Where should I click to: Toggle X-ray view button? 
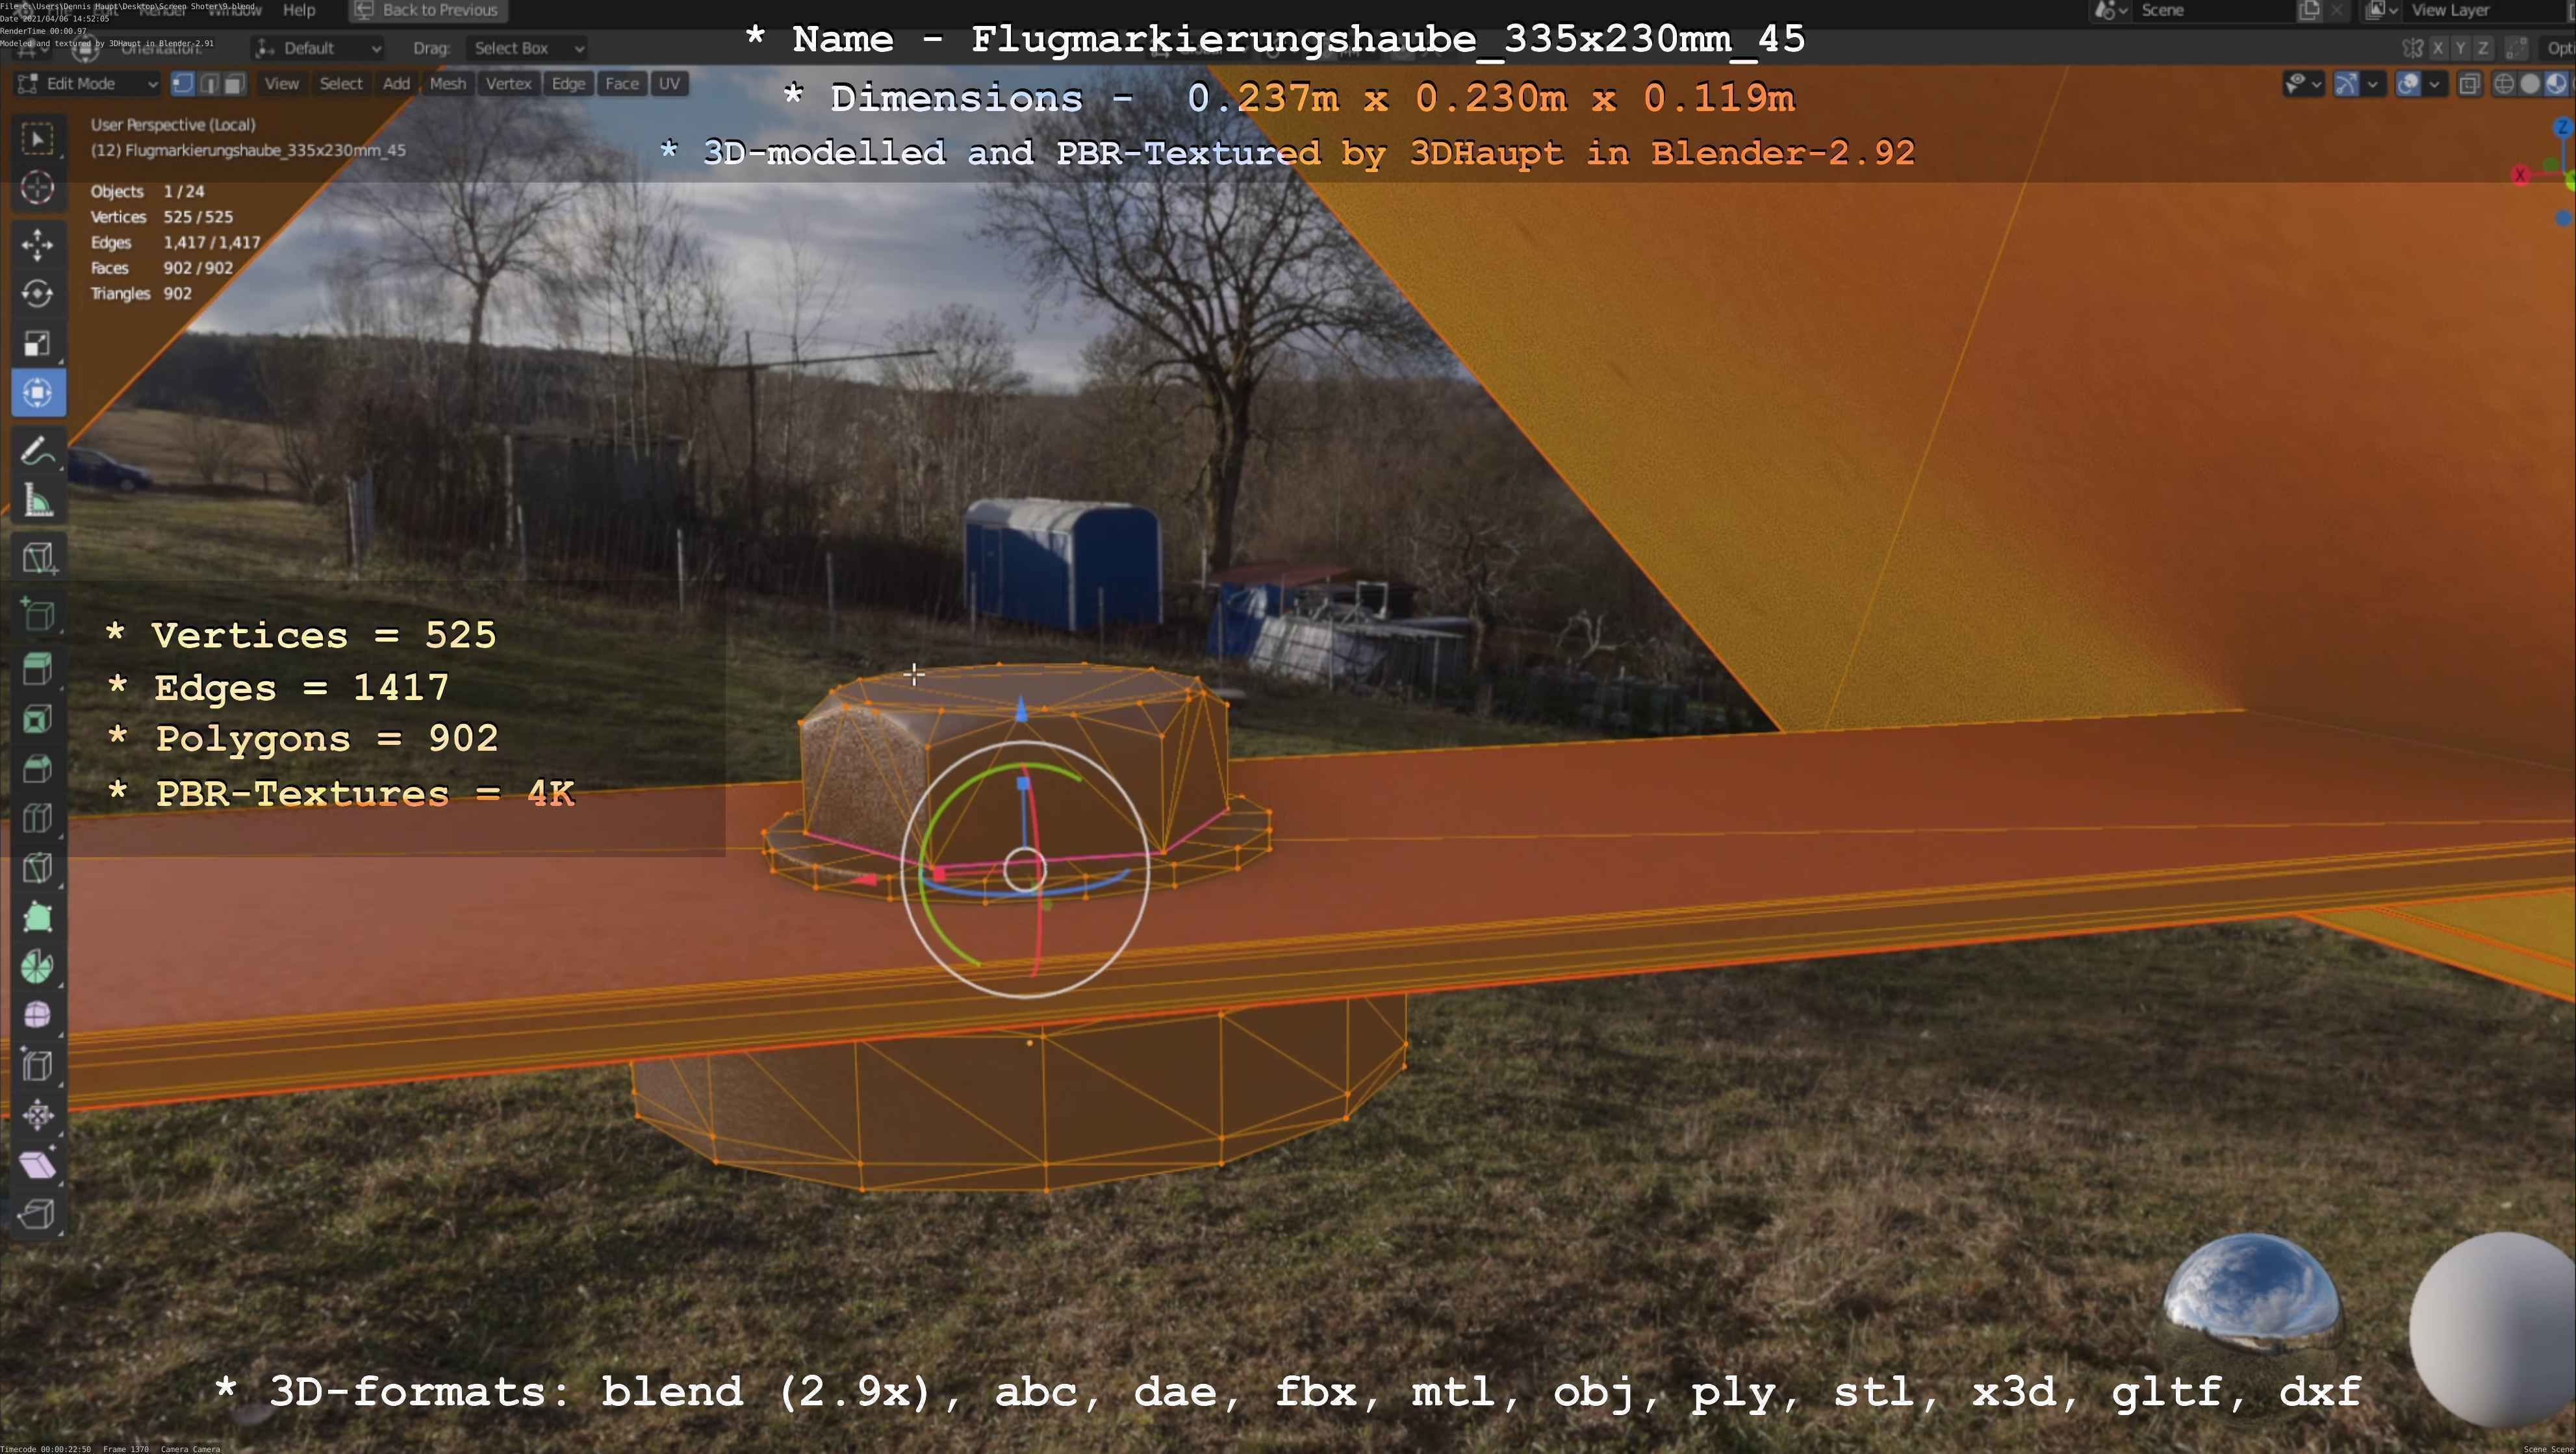(x=2469, y=84)
